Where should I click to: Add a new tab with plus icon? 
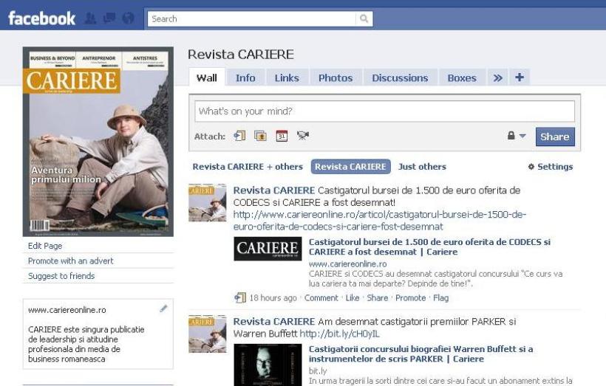click(519, 77)
